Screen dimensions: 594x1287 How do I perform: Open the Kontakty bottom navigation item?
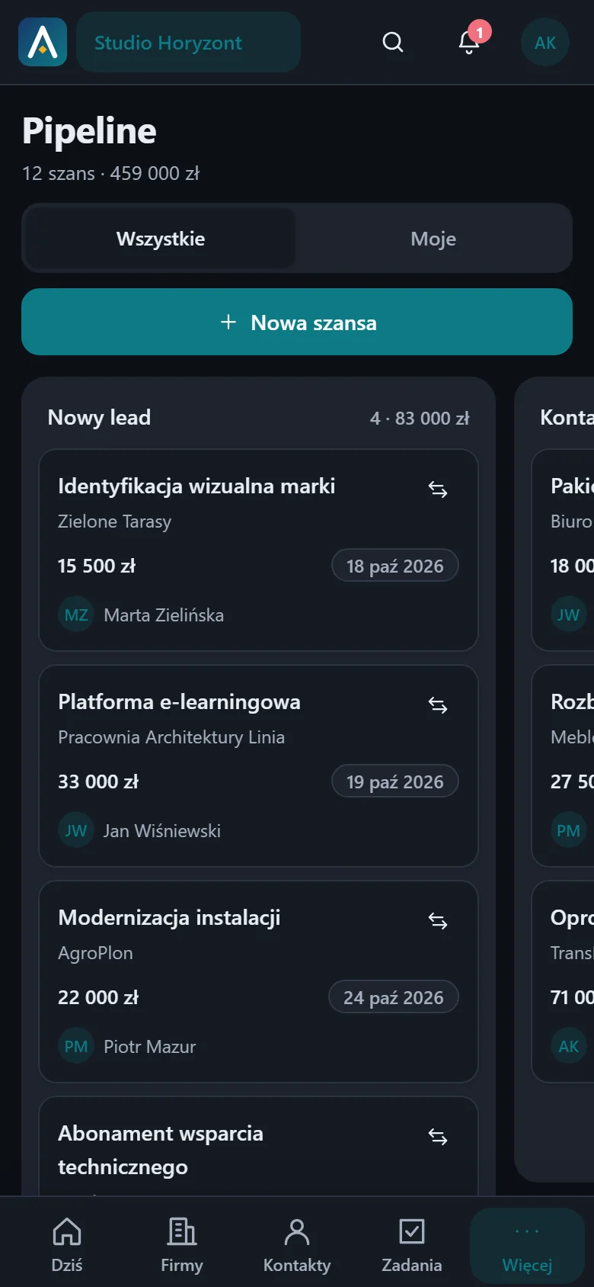(x=297, y=1245)
